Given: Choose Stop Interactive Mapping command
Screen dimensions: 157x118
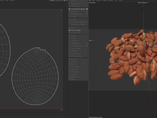Looking at the screenshot, I should 78,25.
